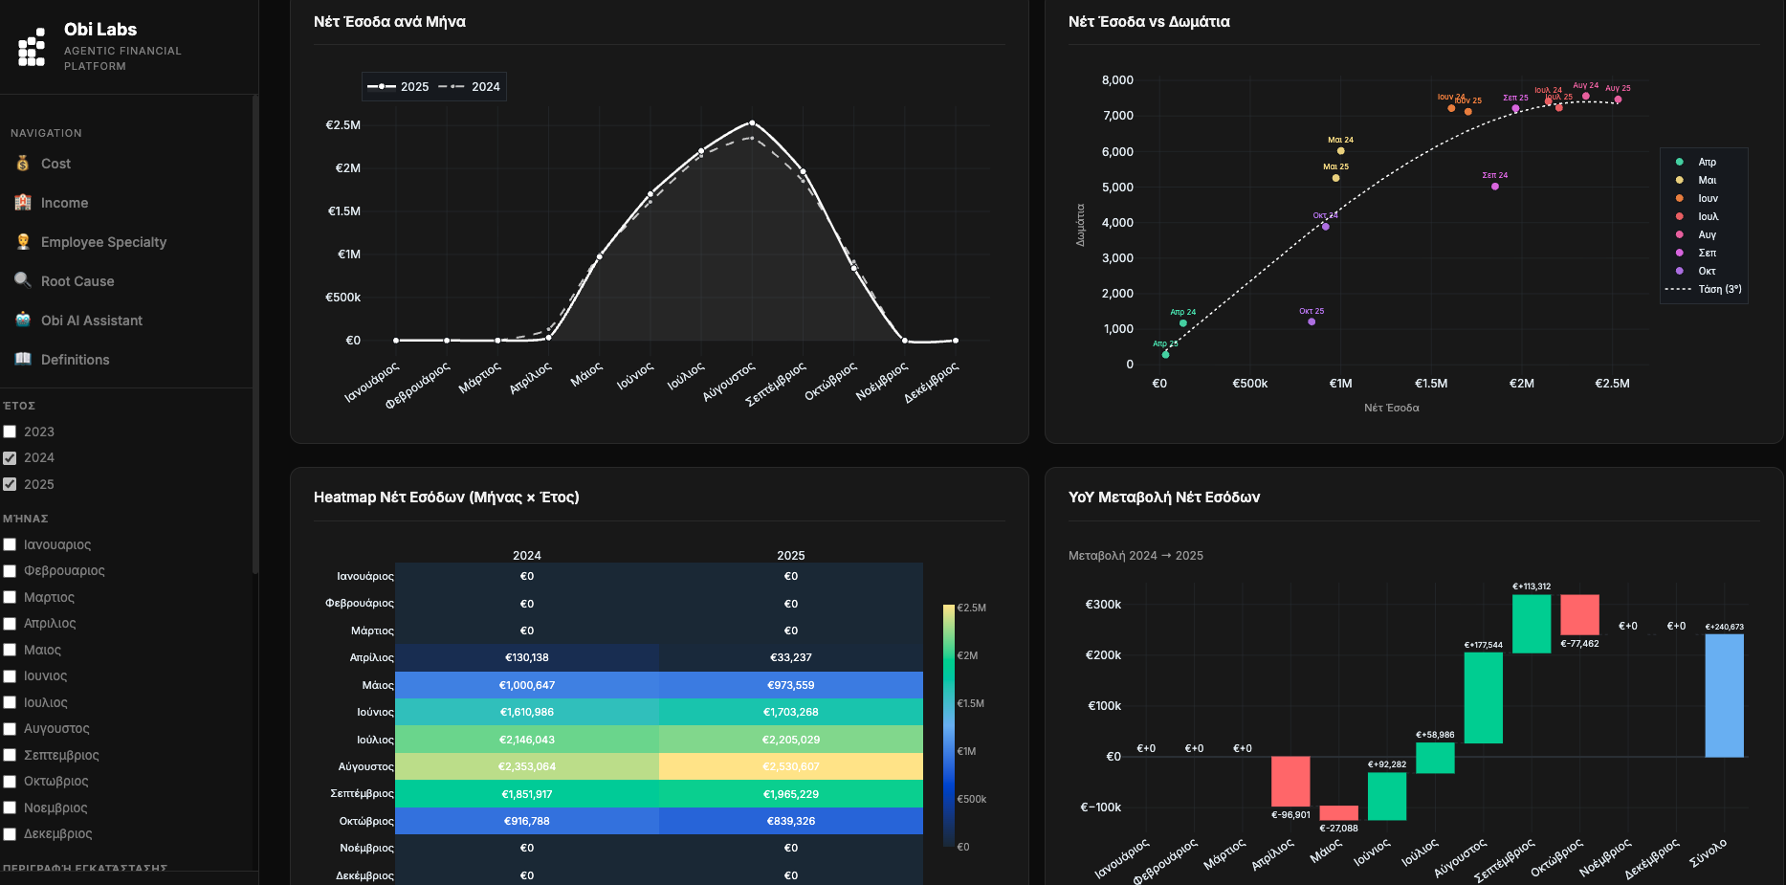Click the Root Cause magnifier icon

[23, 281]
